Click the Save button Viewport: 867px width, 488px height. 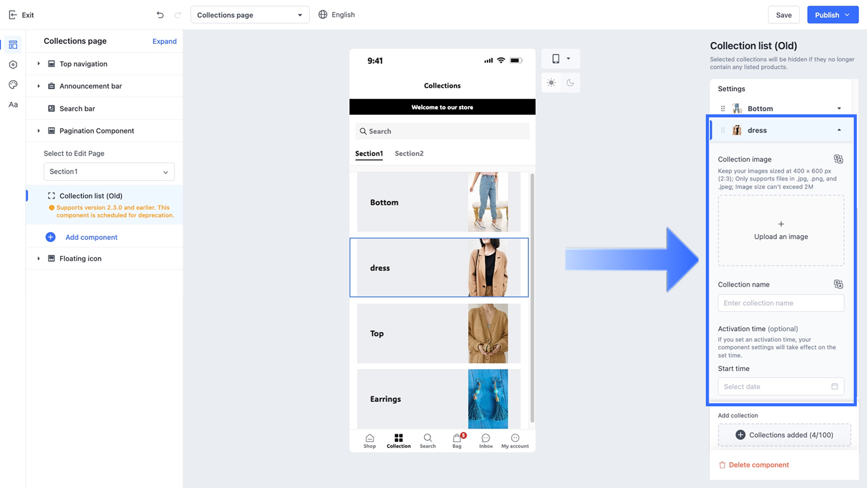(784, 15)
